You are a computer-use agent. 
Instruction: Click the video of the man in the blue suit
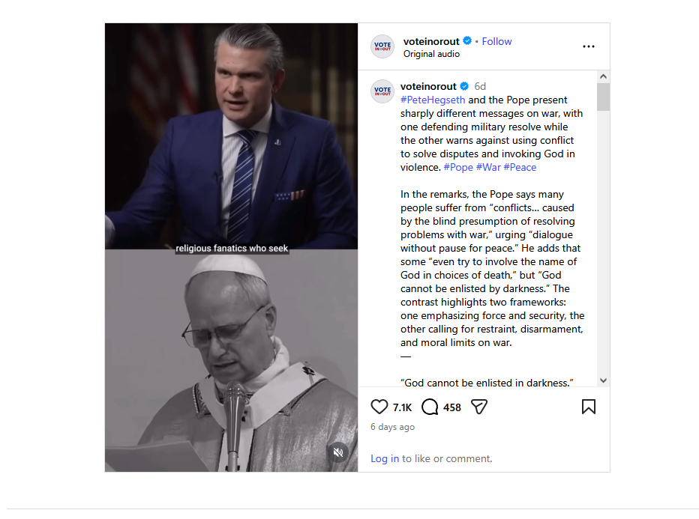click(231, 136)
